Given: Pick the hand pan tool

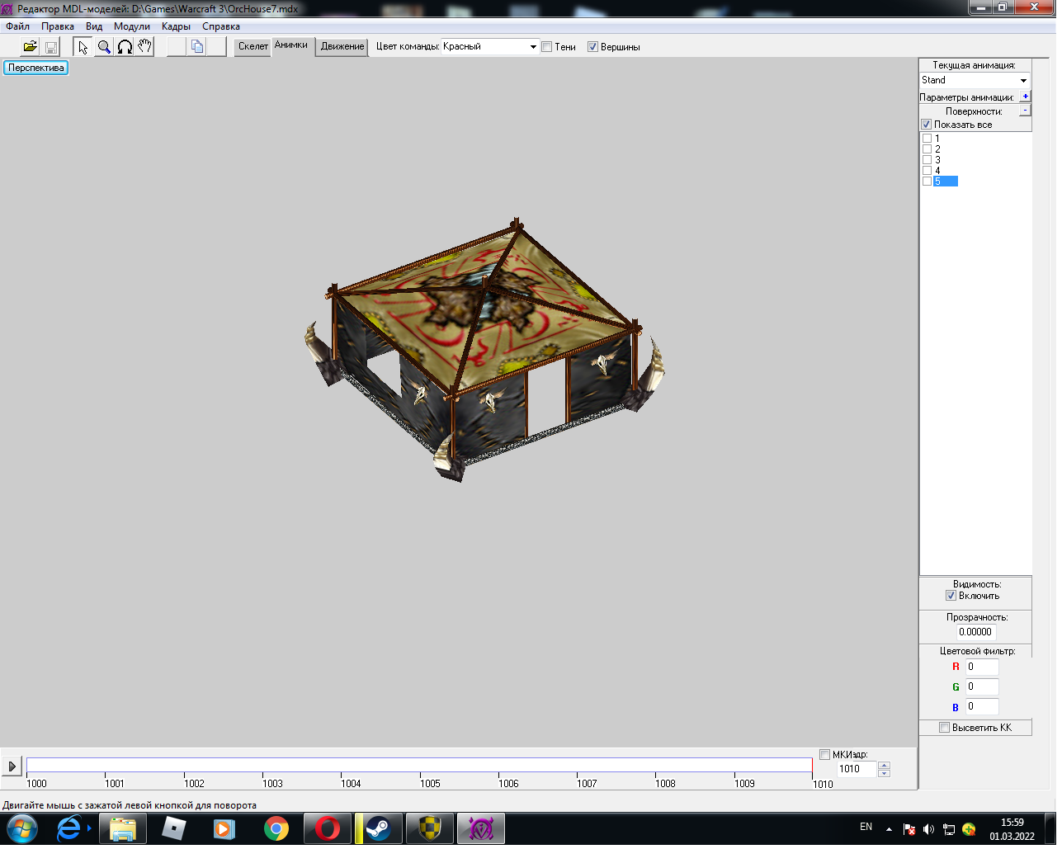Looking at the screenshot, I should click(x=145, y=47).
